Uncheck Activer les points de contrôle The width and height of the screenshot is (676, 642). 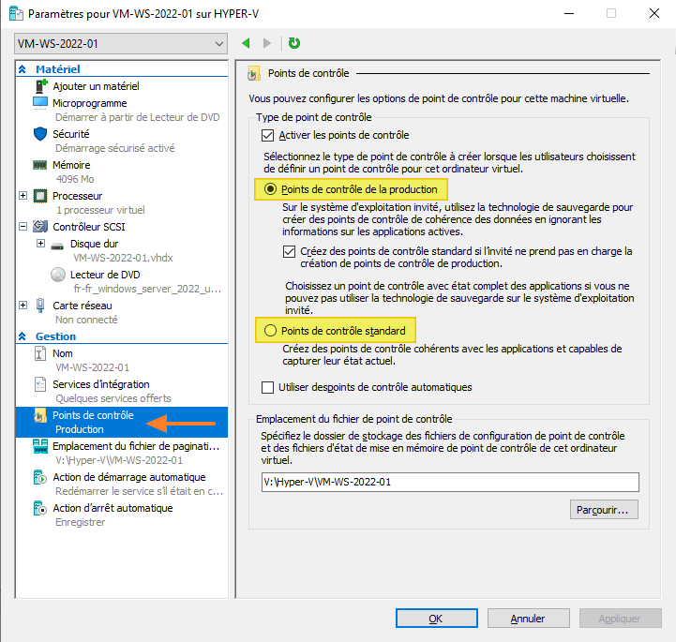click(269, 136)
